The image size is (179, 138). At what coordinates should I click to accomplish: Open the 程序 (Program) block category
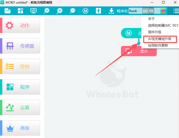(x=20, y=87)
